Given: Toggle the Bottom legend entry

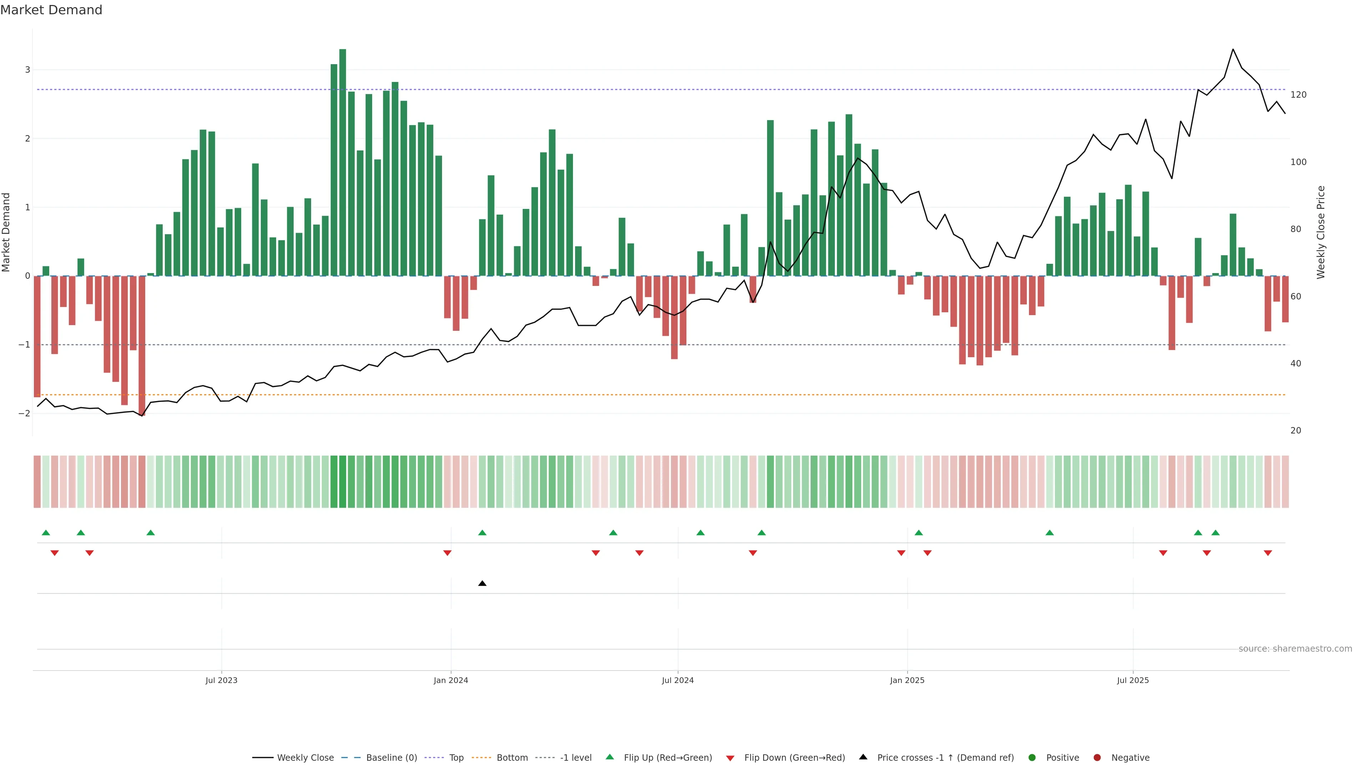Looking at the screenshot, I should click(512, 758).
